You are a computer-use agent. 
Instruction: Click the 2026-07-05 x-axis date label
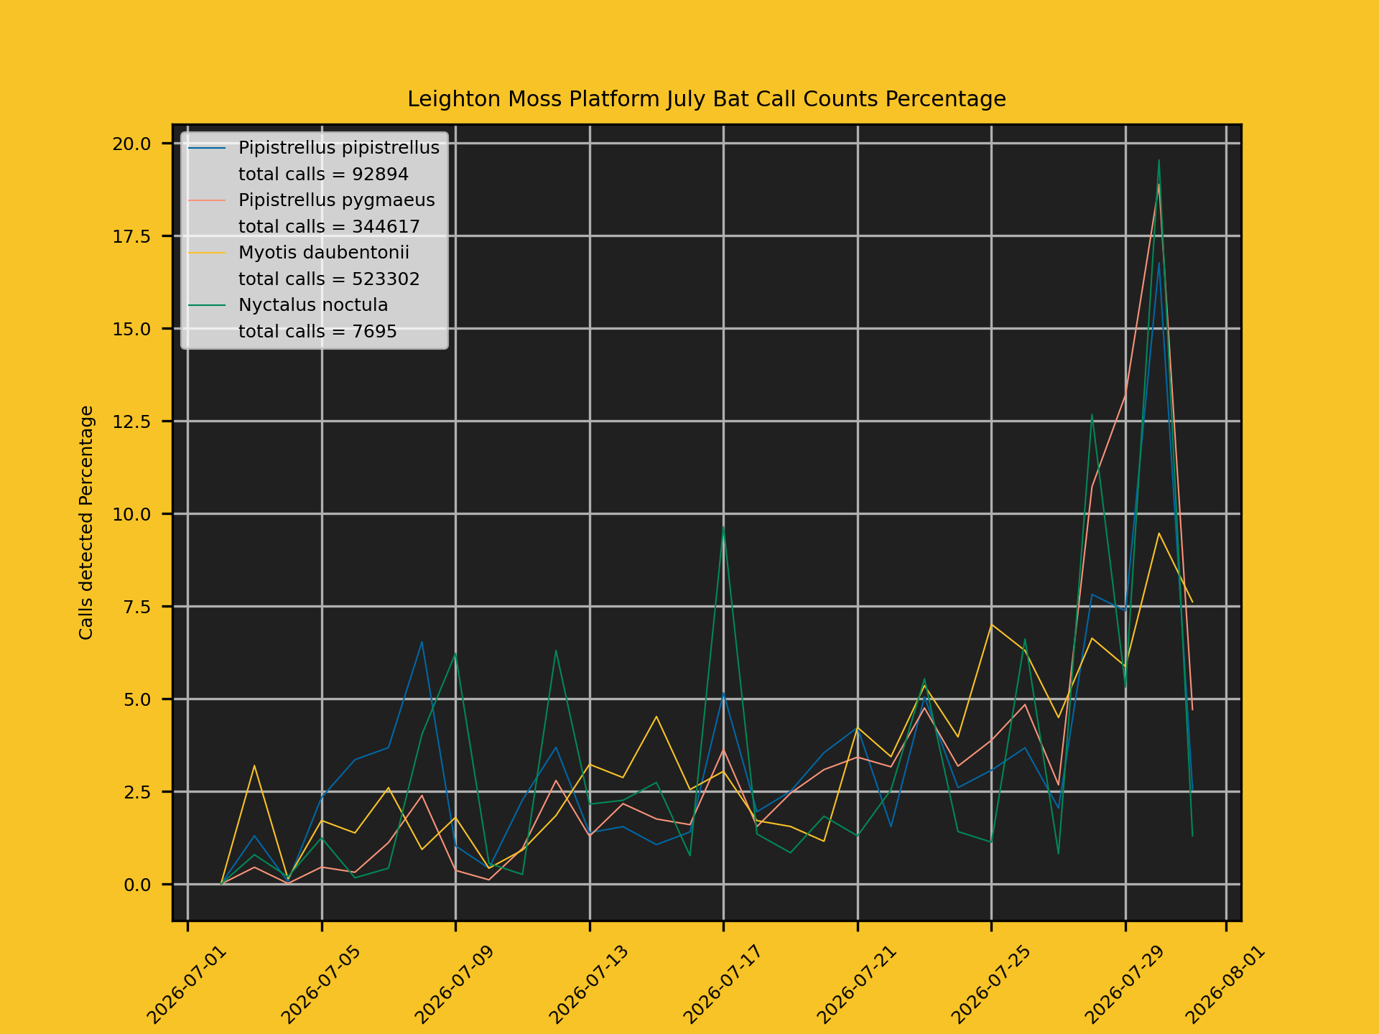pyautogui.click(x=320, y=984)
